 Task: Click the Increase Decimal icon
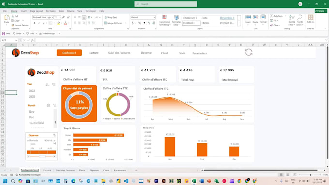tap(149, 23)
